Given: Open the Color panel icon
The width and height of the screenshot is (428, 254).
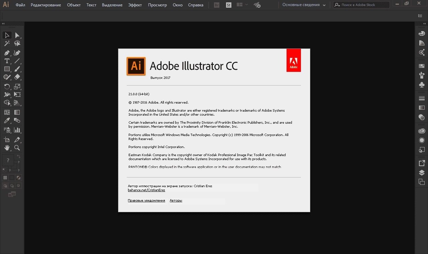Looking at the screenshot, I should tap(422, 33).
